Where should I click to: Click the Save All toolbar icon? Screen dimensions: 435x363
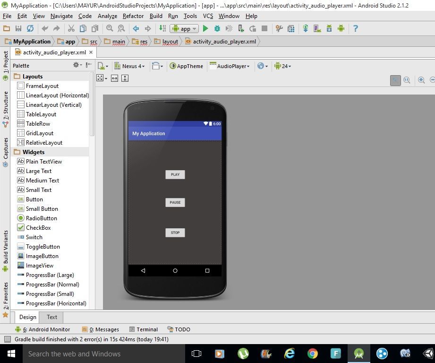tap(18, 28)
